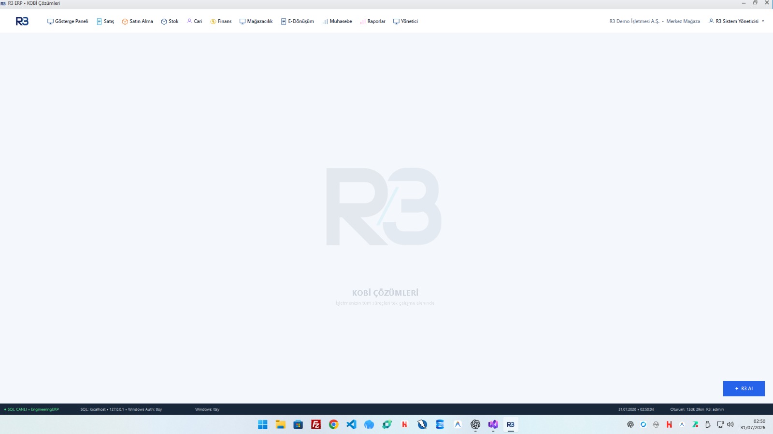The height and width of the screenshot is (434, 773).
Task: Open the Satın Alma menu
Action: pyautogui.click(x=138, y=21)
